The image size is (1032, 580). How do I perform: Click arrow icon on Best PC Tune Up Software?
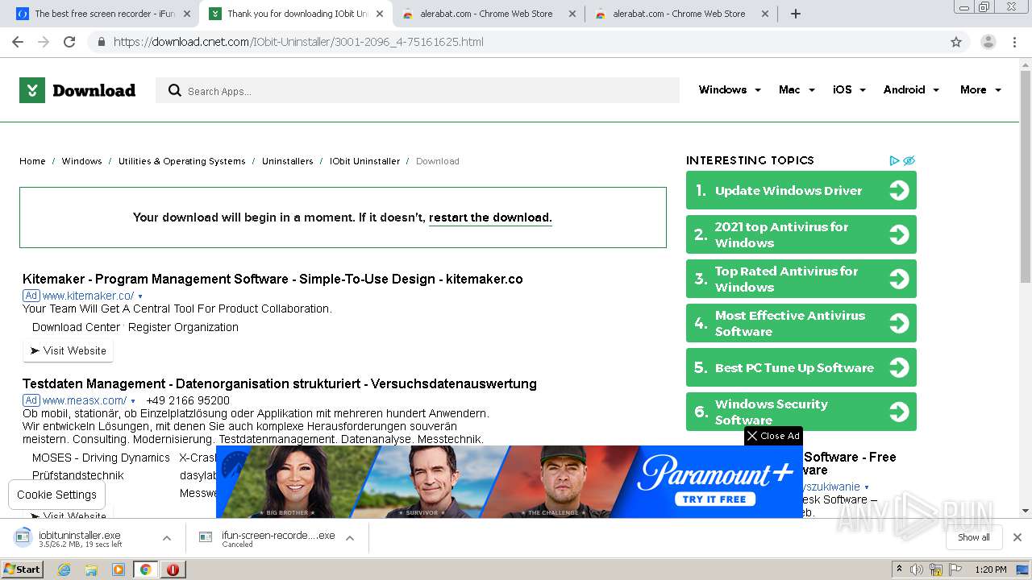898,367
